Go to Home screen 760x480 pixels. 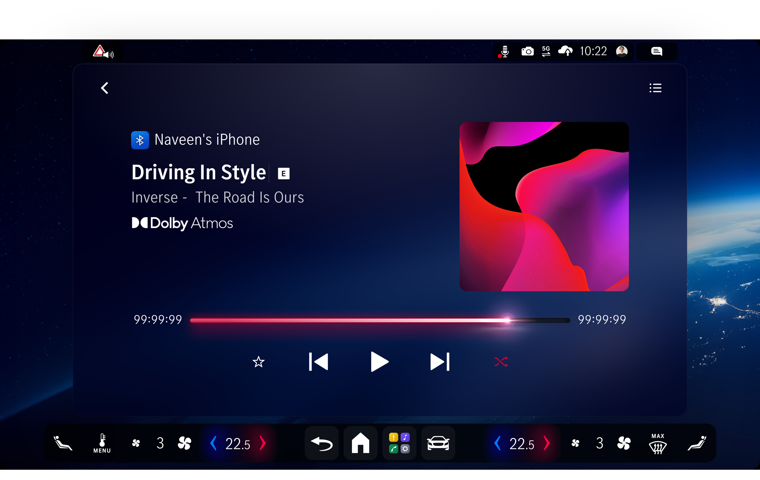[361, 443]
